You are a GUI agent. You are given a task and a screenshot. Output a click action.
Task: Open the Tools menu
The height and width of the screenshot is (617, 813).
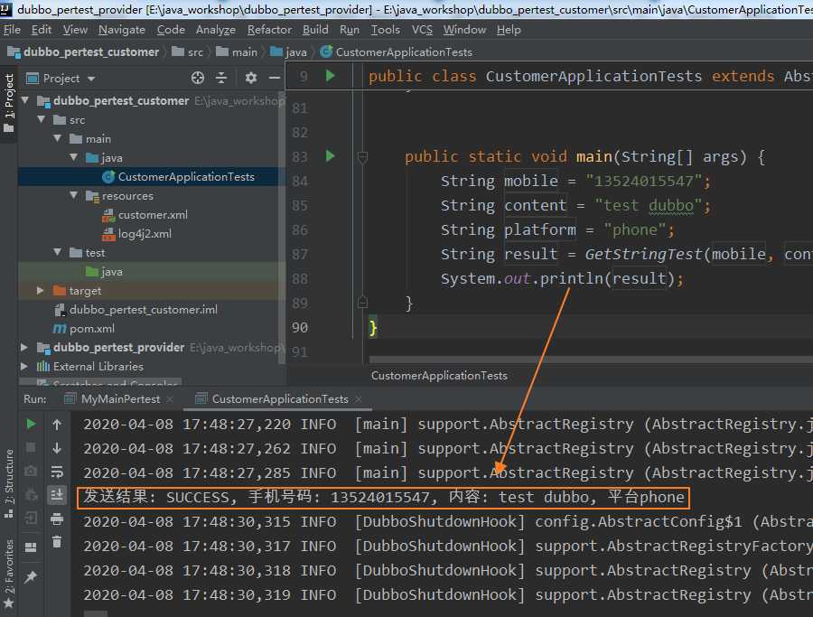pyautogui.click(x=385, y=30)
